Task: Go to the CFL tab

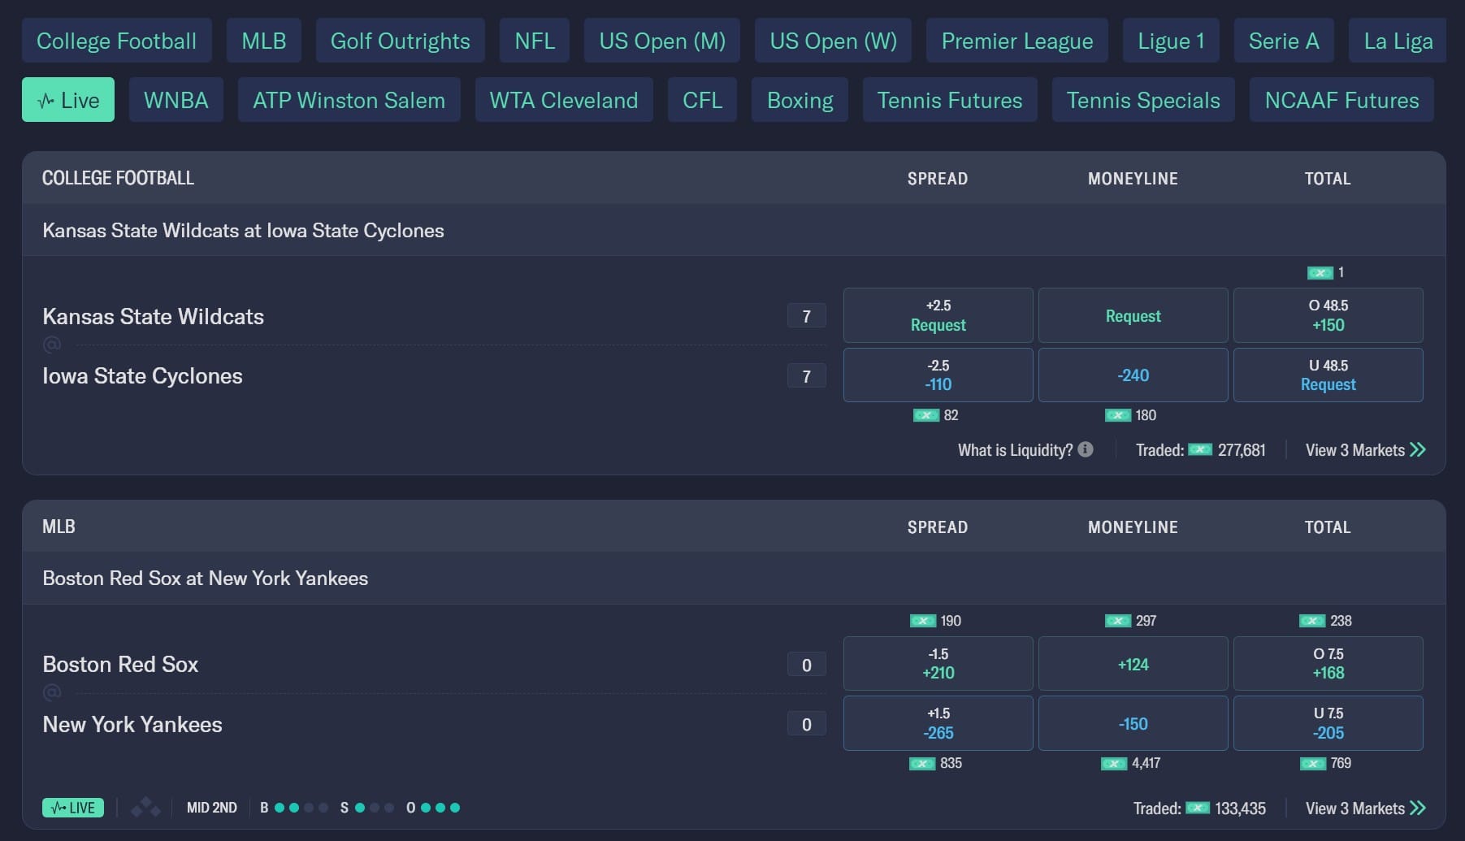Action: (703, 100)
